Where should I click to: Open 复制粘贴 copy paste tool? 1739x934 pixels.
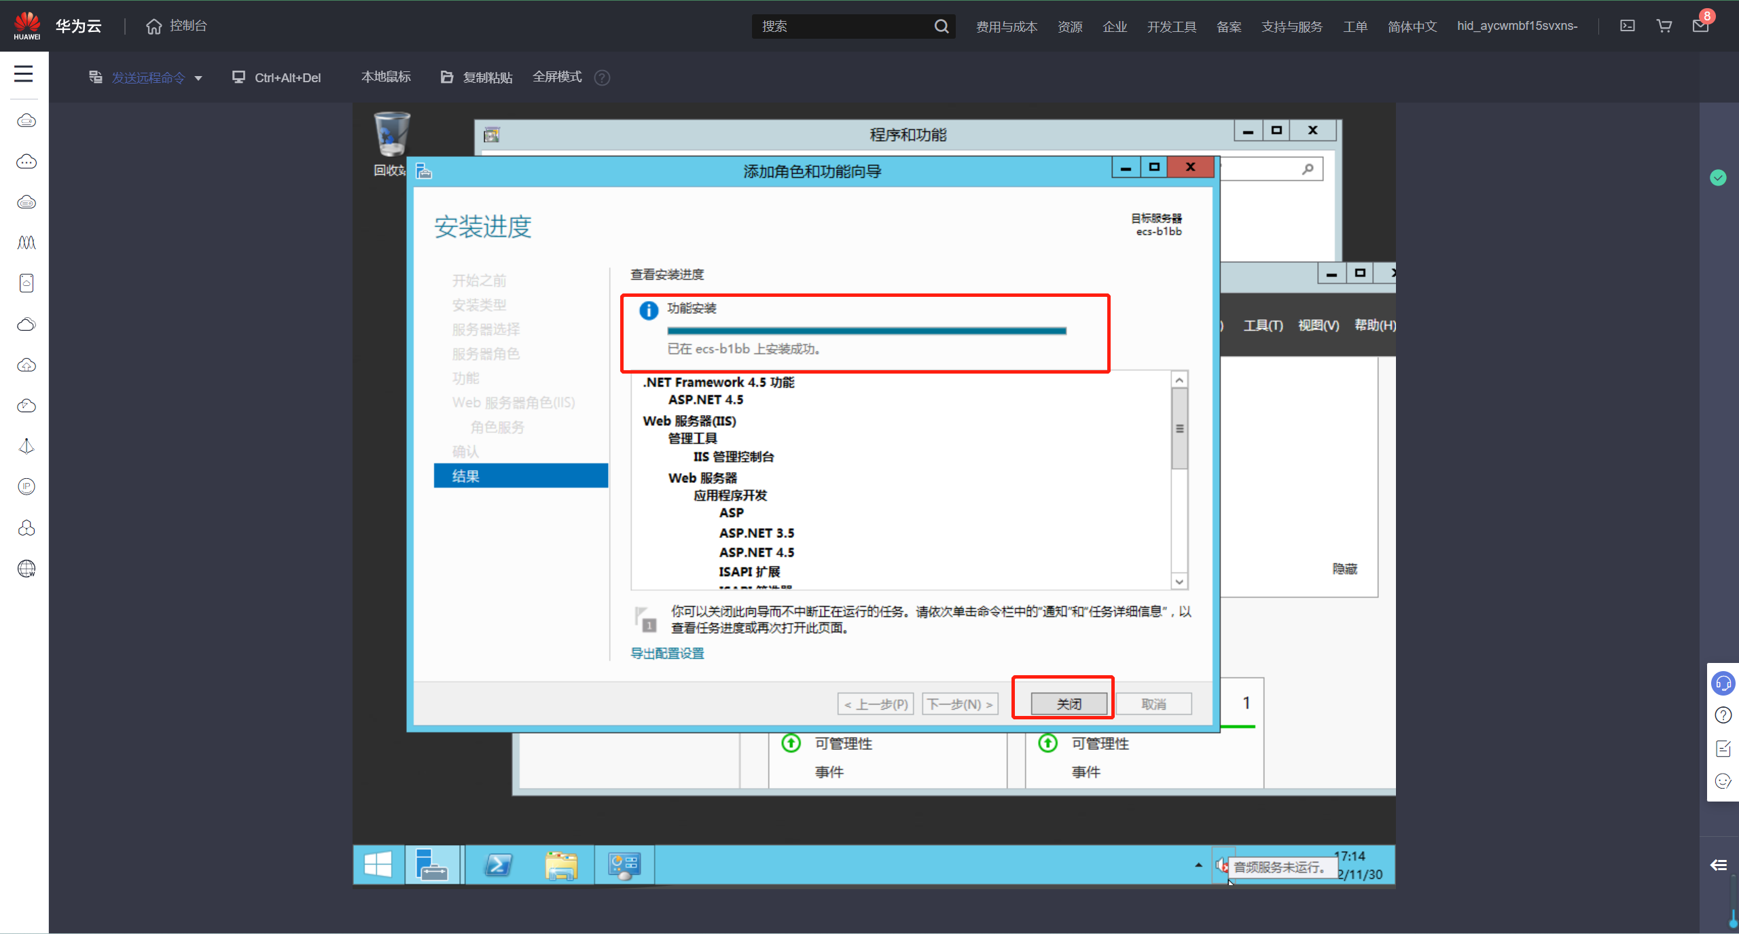point(477,77)
